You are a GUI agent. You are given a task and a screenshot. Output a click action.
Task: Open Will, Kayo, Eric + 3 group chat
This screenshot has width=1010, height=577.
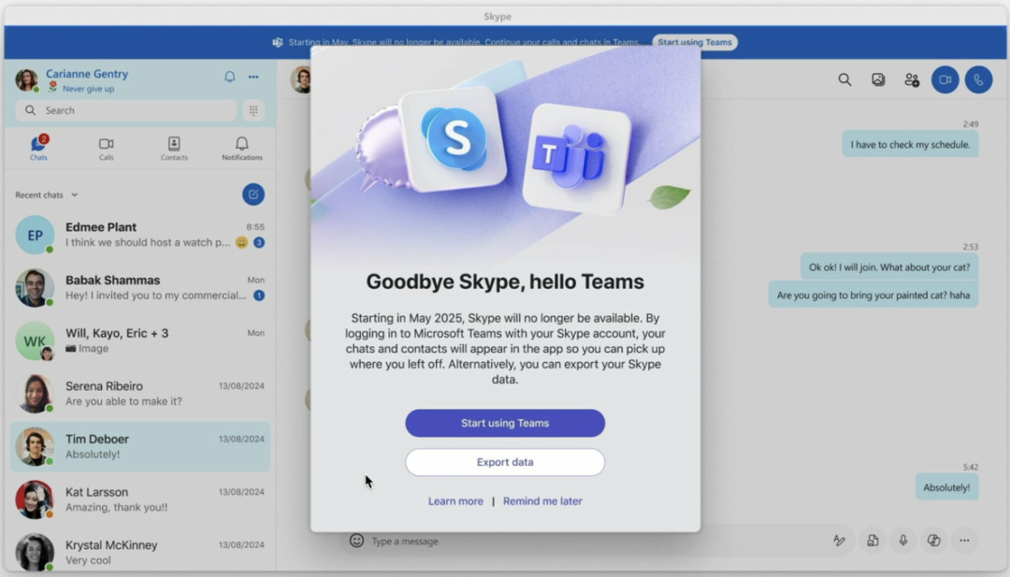coord(139,340)
